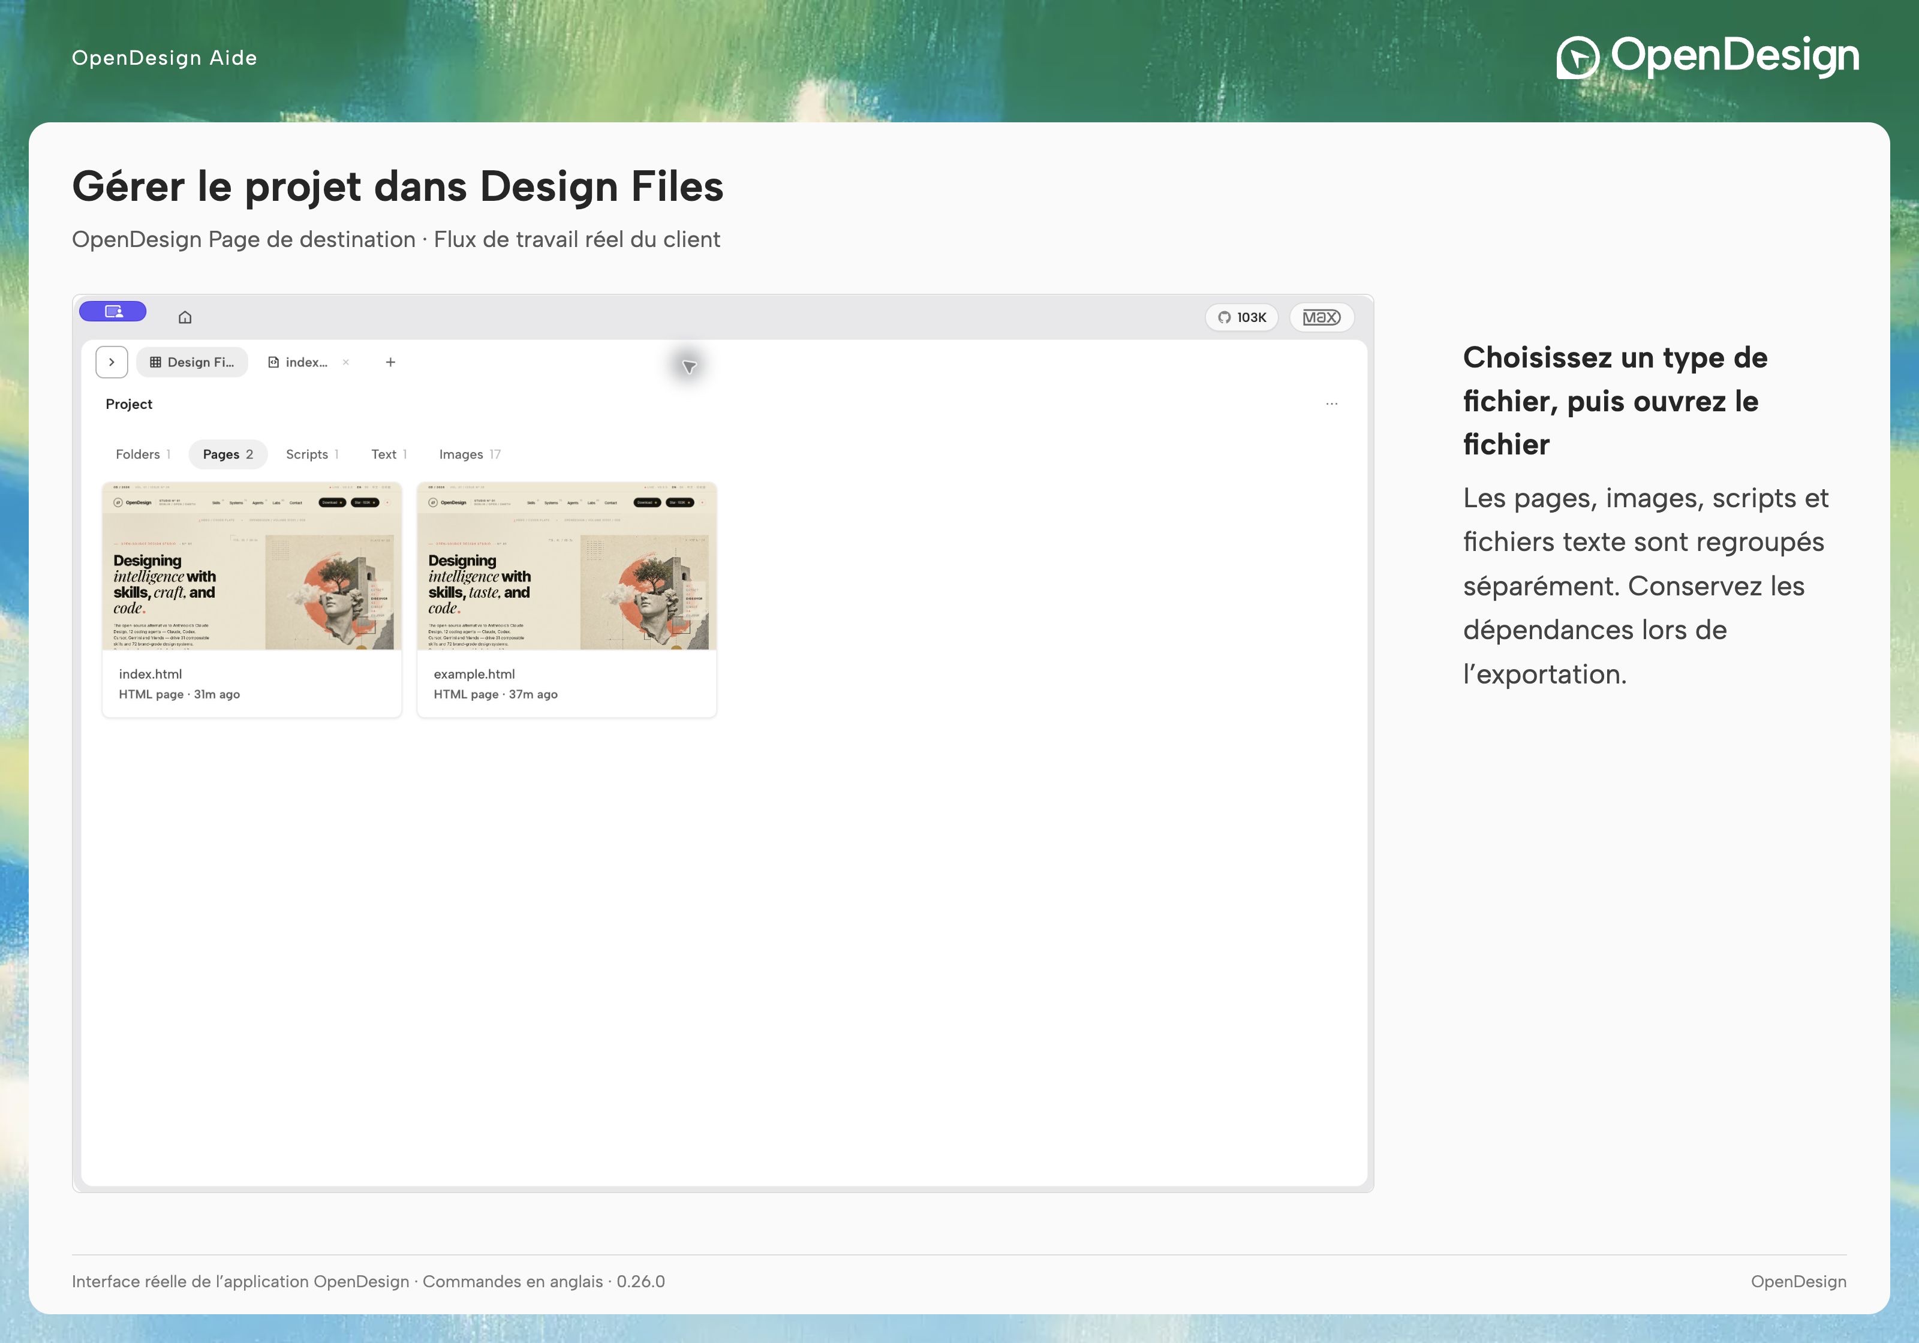
Task: Click the Project heading
Action: [129, 405]
